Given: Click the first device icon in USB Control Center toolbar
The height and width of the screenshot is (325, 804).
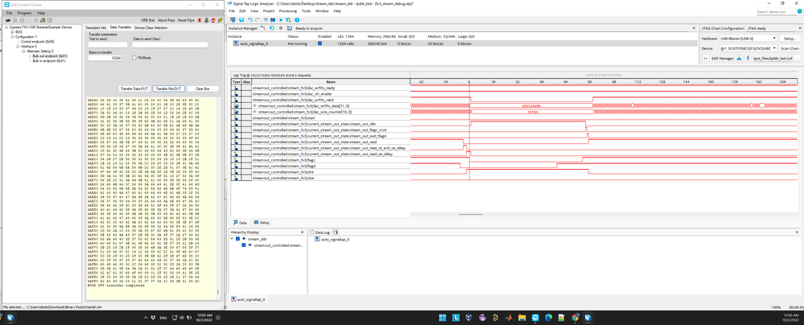Looking at the screenshot, I should 8,20.
